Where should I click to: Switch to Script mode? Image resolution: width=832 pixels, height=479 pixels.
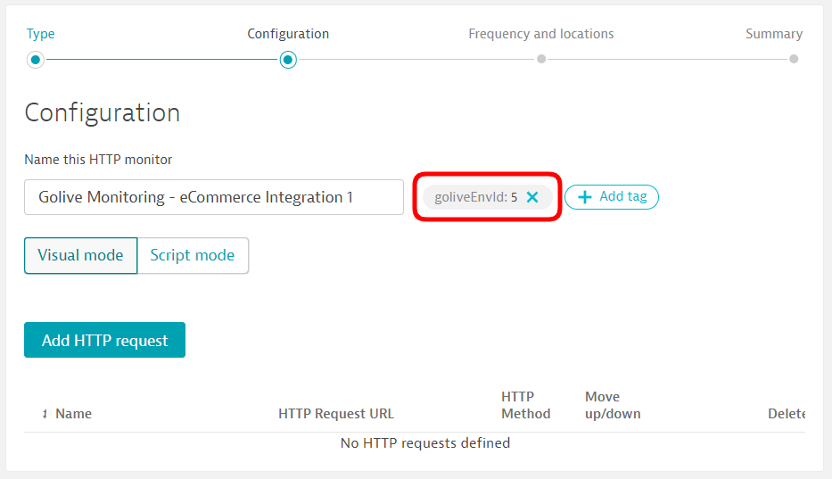pos(193,255)
